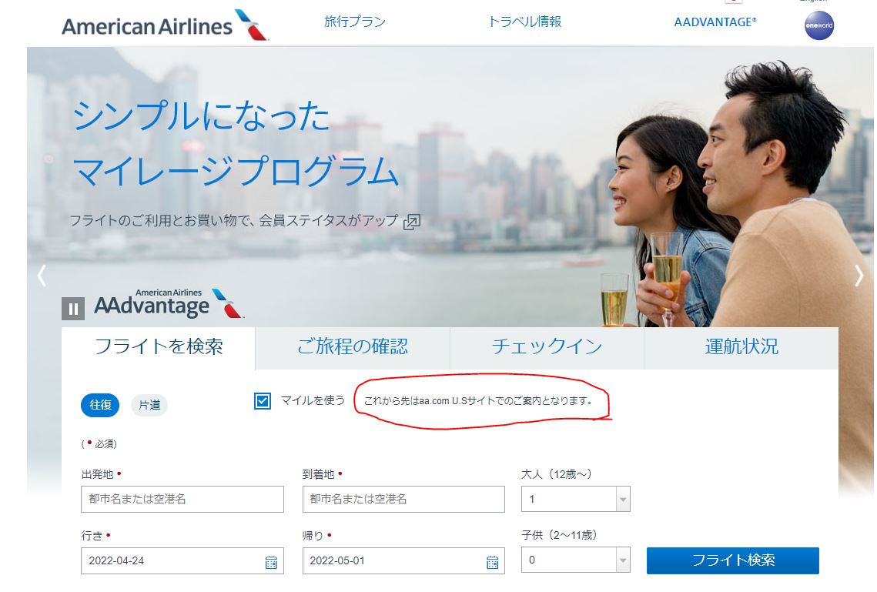The image size is (877, 592).
Task: Go to previous carousel slide
Action: pyautogui.click(x=42, y=276)
